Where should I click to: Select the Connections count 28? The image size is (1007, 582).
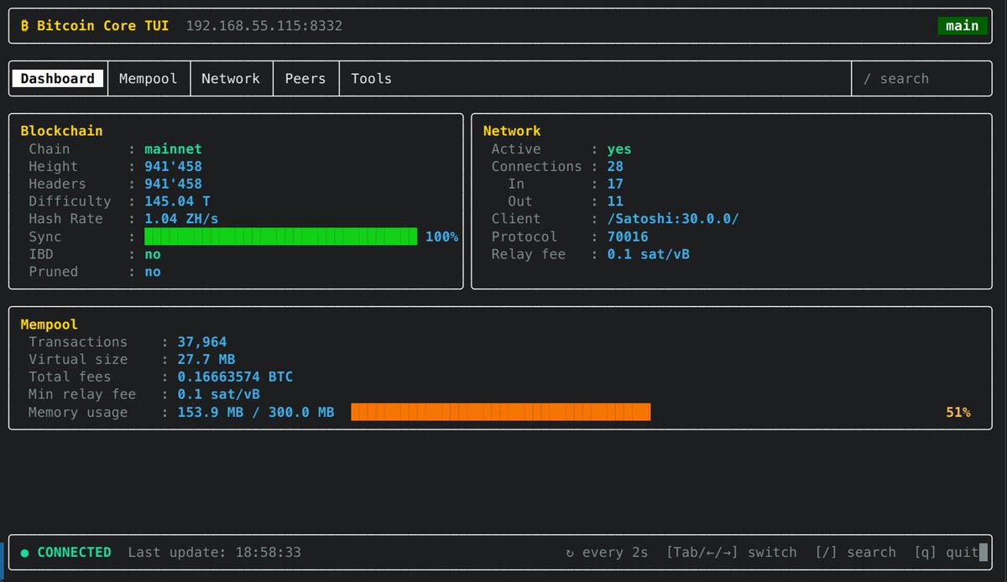pos(615,166)
